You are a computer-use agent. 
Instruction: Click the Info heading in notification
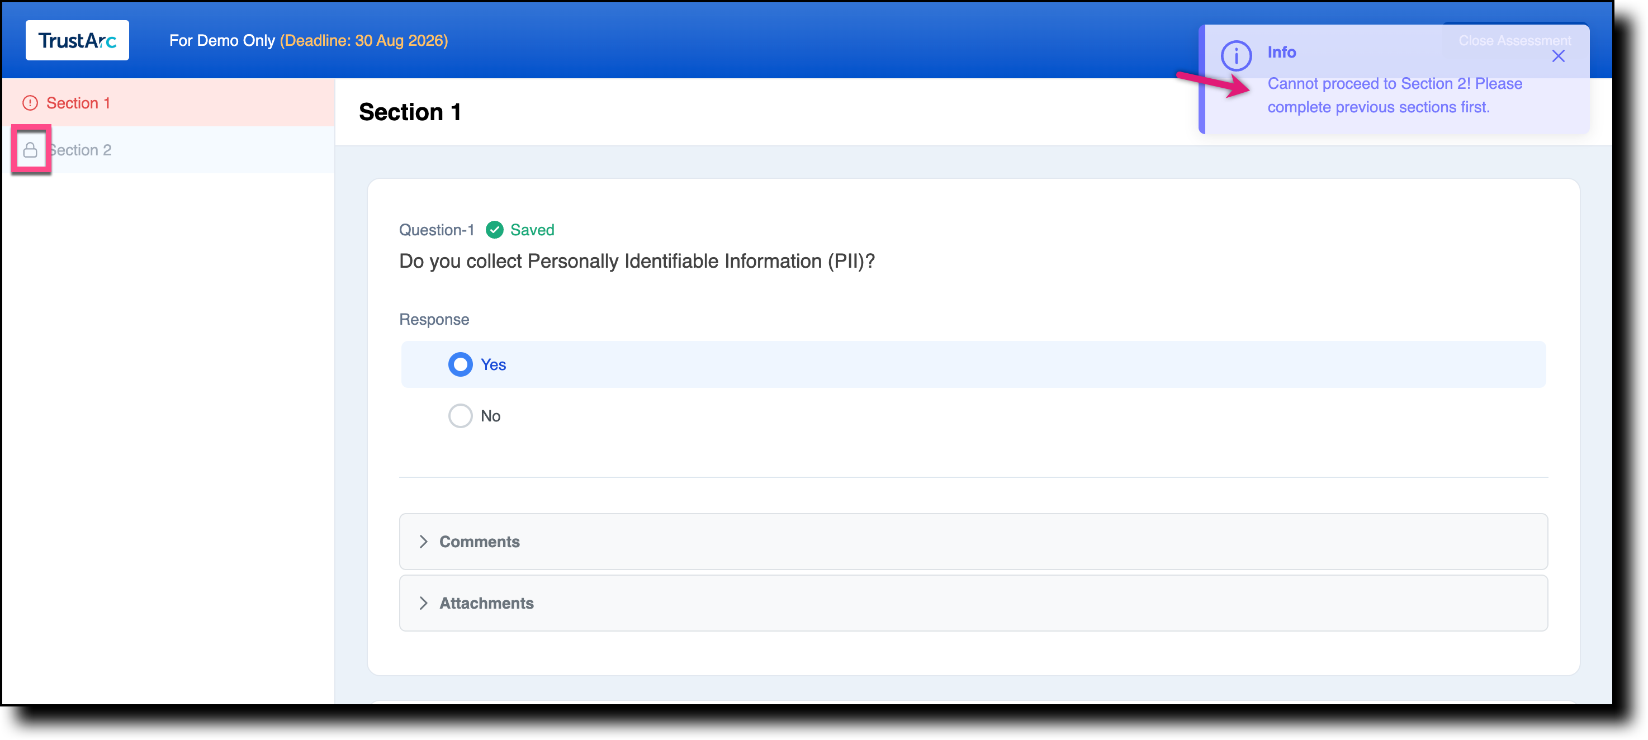tap(1281, 53)
